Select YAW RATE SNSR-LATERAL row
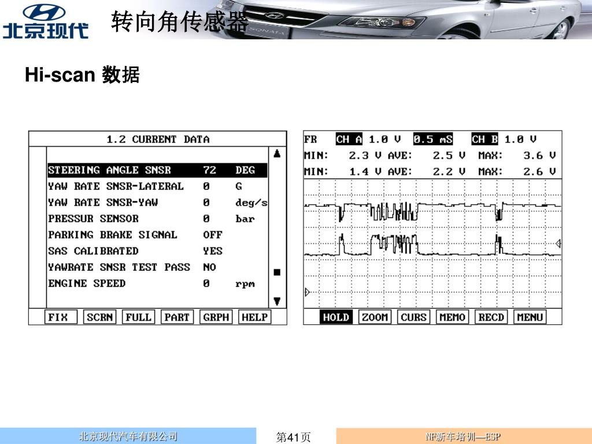Image resolution: width=592 pixels, height=444 pixels. [157, 186]
